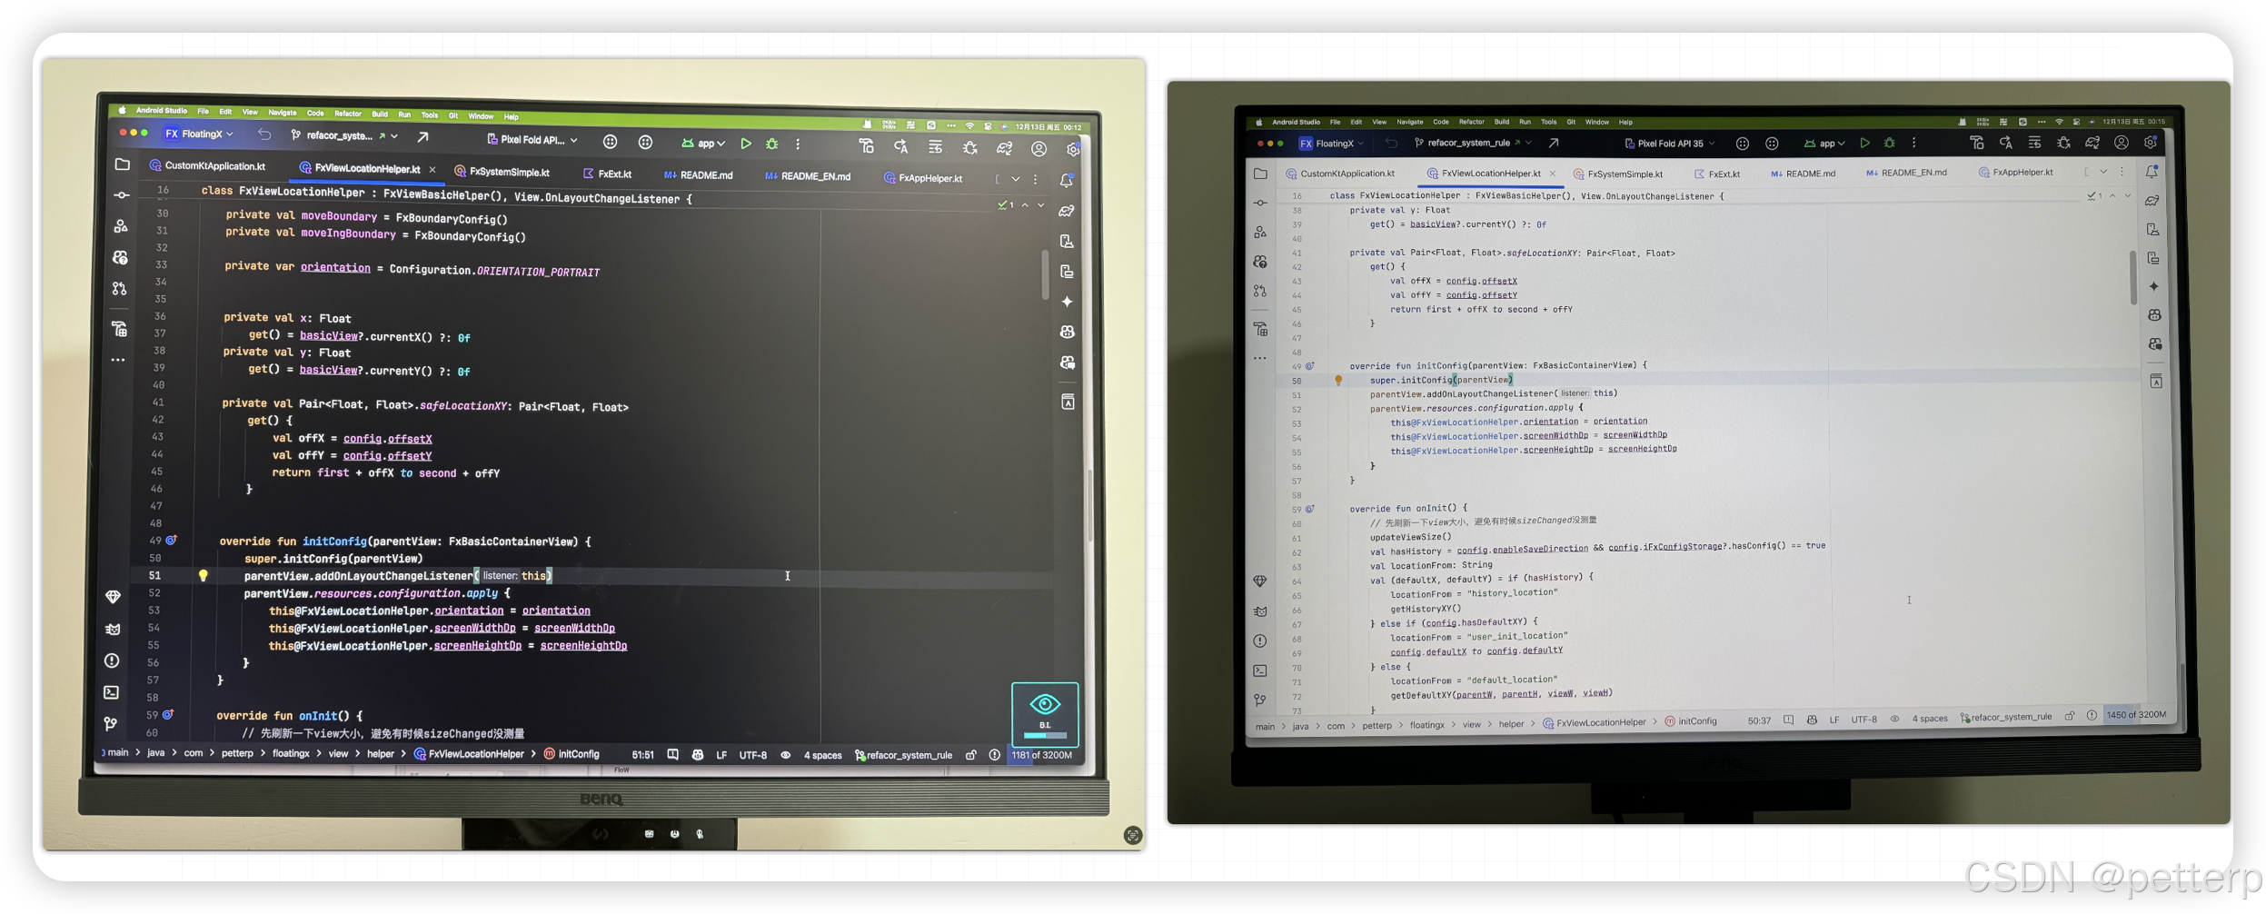This screenshot has height=914, width=2266.
Task: Click Sync Project with Gradle elephant, light toolbar
Action: (x=2092, y=143)
